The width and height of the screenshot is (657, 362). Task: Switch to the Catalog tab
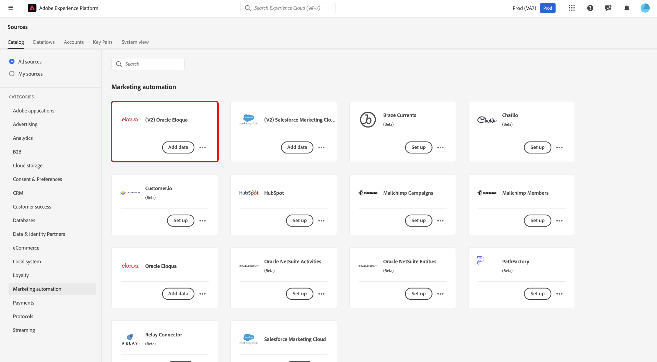click(16, 42)
